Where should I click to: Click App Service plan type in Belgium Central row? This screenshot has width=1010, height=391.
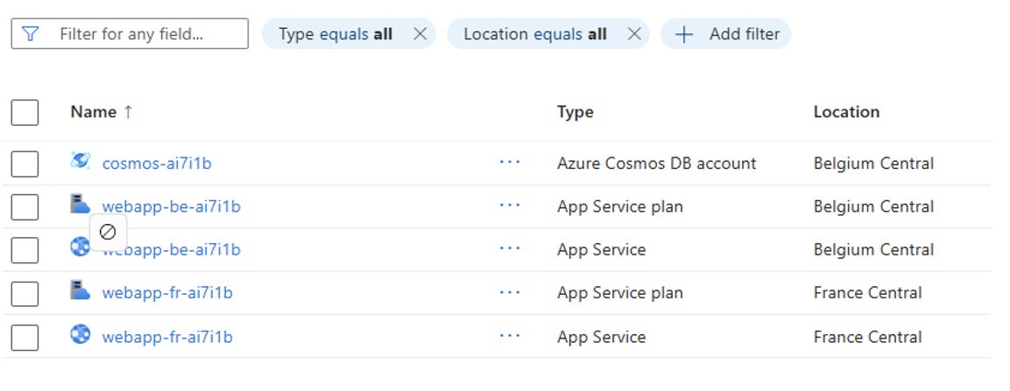[x=619, y=206]
